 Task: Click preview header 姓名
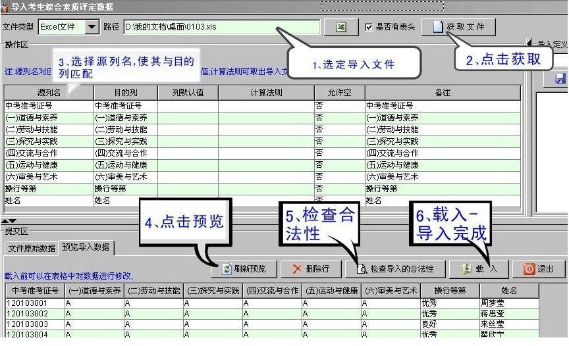point(509,291)
